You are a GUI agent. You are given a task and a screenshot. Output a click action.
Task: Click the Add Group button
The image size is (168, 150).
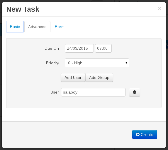99,77
